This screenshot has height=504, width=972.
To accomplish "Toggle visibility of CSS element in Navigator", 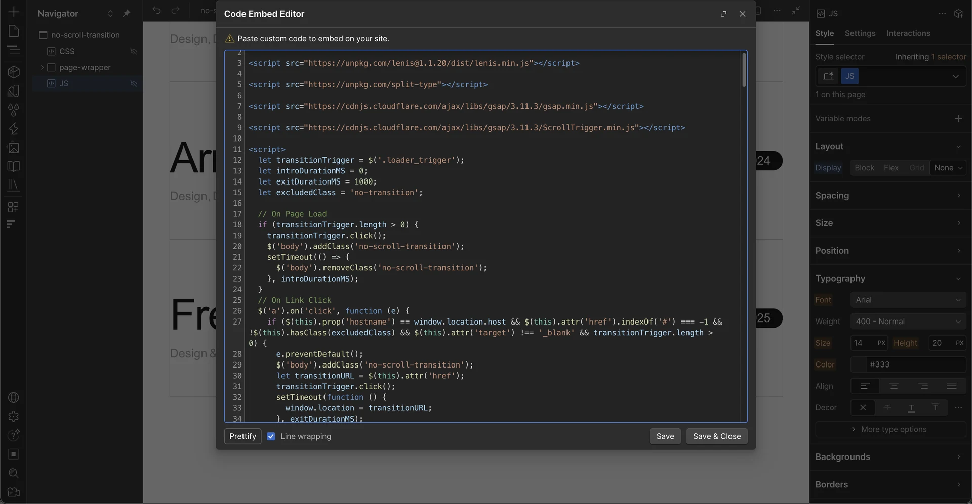I will 134,51.
